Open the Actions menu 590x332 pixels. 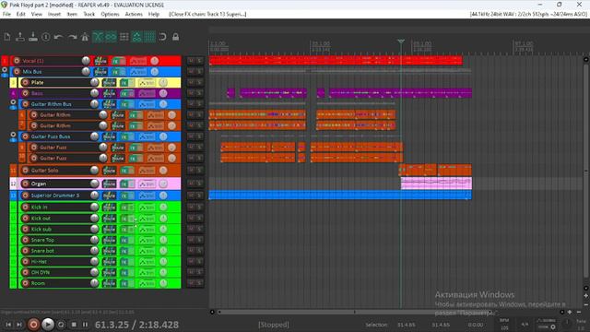click(134, 15)
